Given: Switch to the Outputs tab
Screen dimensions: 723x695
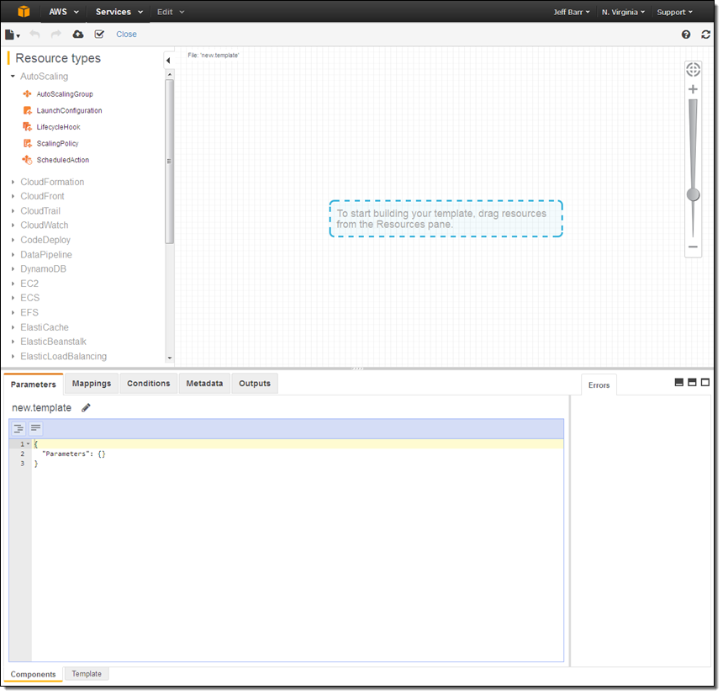Looking at the screenshot, I should coord(254,384).
